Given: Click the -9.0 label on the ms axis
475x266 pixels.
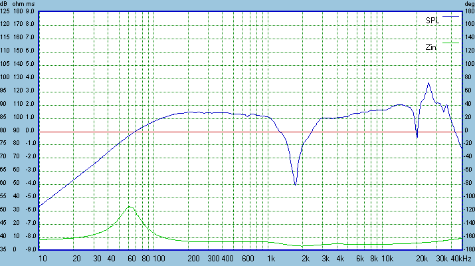Looking at the screenshot, I should point(29,250).
